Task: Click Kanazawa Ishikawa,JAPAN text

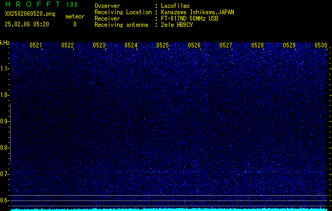Action: 197,12
